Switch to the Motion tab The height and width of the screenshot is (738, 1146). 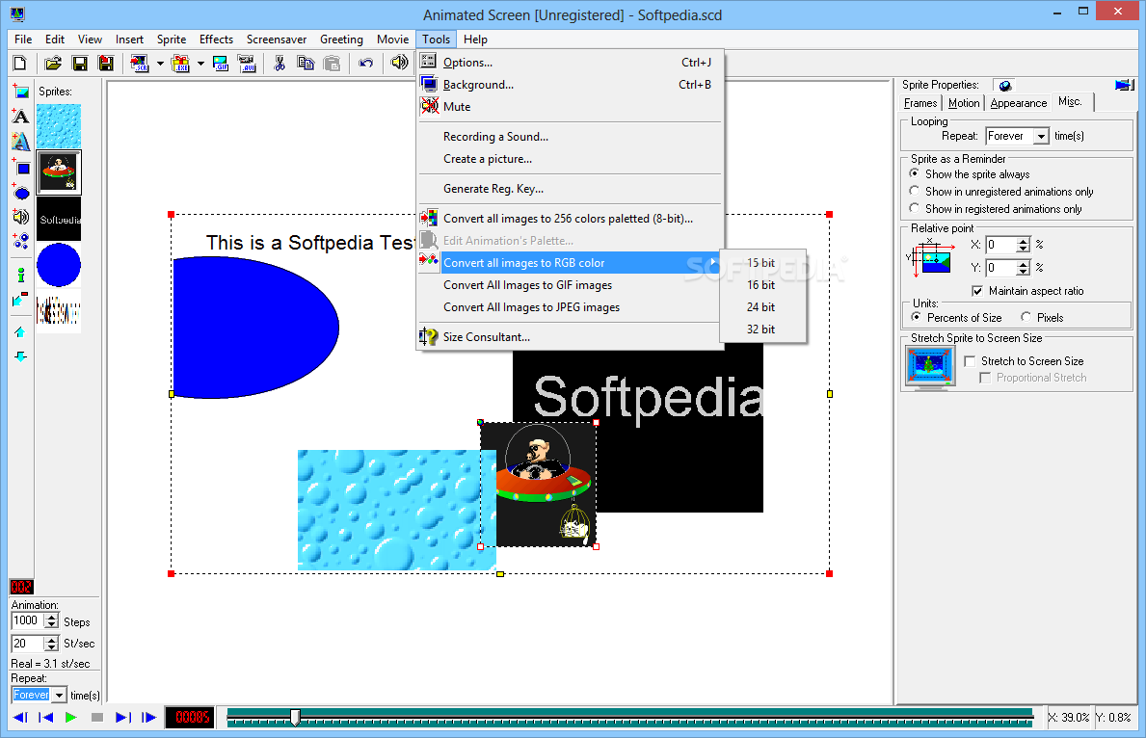(963, 103)
